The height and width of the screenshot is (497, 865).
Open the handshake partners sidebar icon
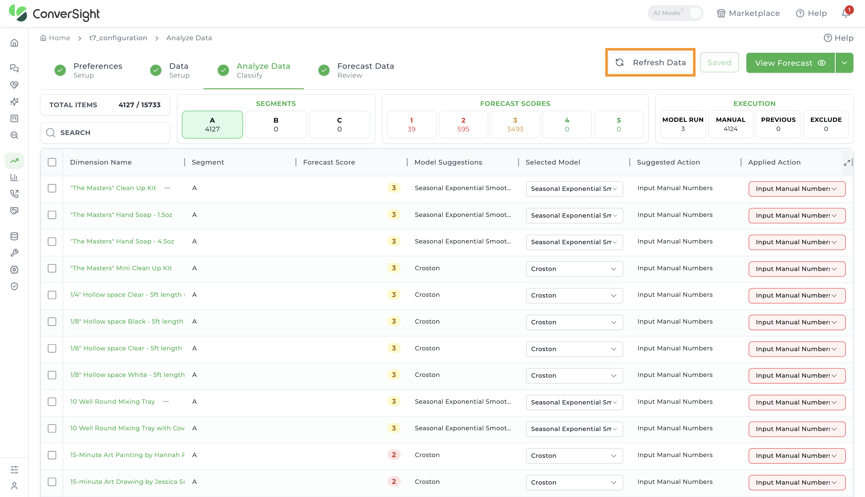pos(14,211)
